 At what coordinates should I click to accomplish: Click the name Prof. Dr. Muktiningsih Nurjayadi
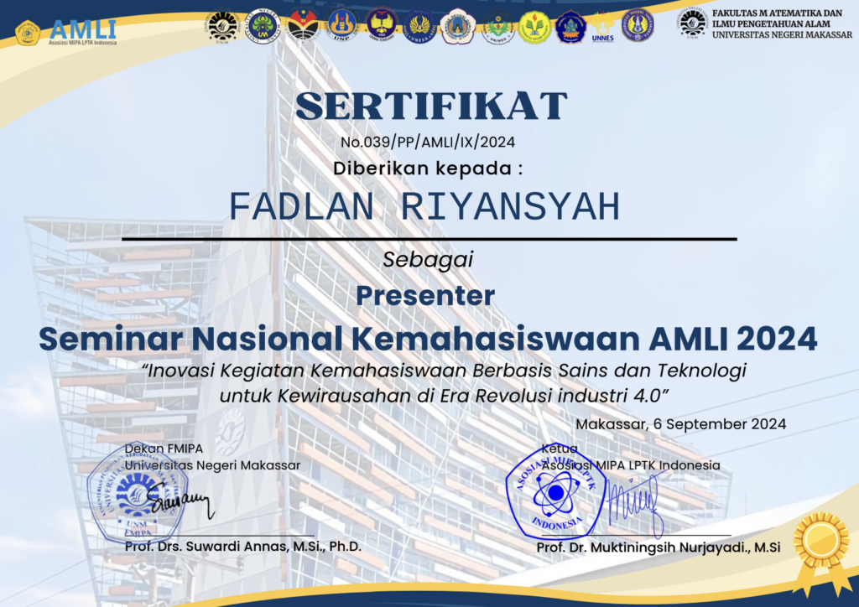tap(659, 547)
